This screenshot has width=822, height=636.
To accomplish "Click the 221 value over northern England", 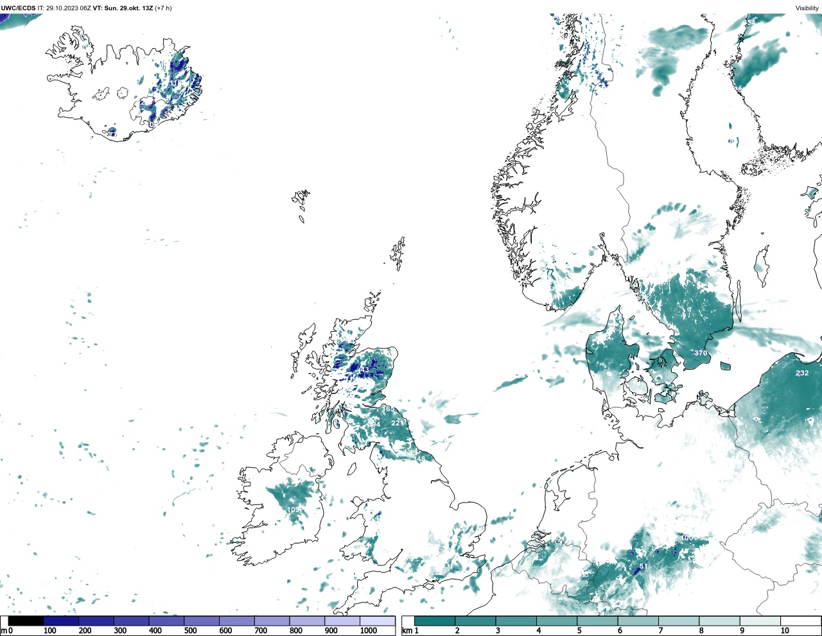I will click(x=398, y=423).
